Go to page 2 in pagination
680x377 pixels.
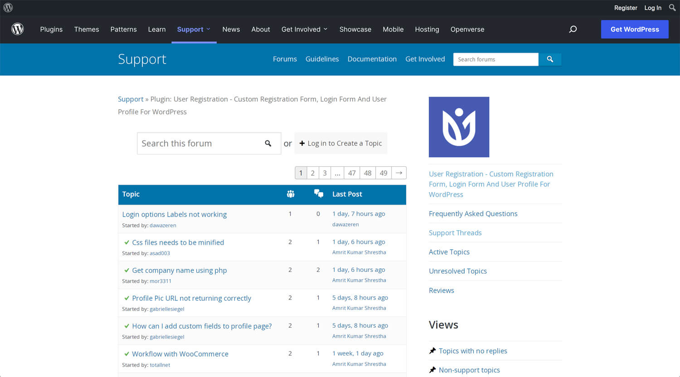(x=312, y=173)
